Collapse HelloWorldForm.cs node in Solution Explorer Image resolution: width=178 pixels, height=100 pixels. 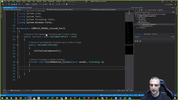(137, 23)
